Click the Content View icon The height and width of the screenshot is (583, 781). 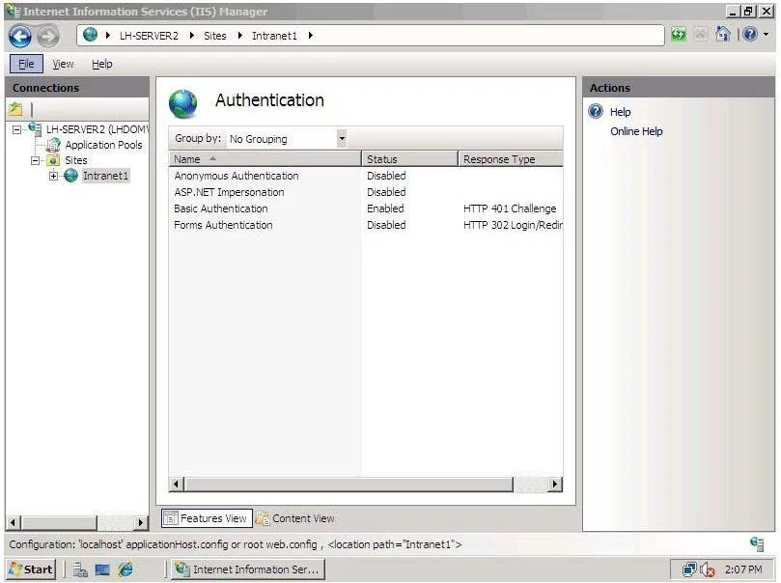(263, 518)
